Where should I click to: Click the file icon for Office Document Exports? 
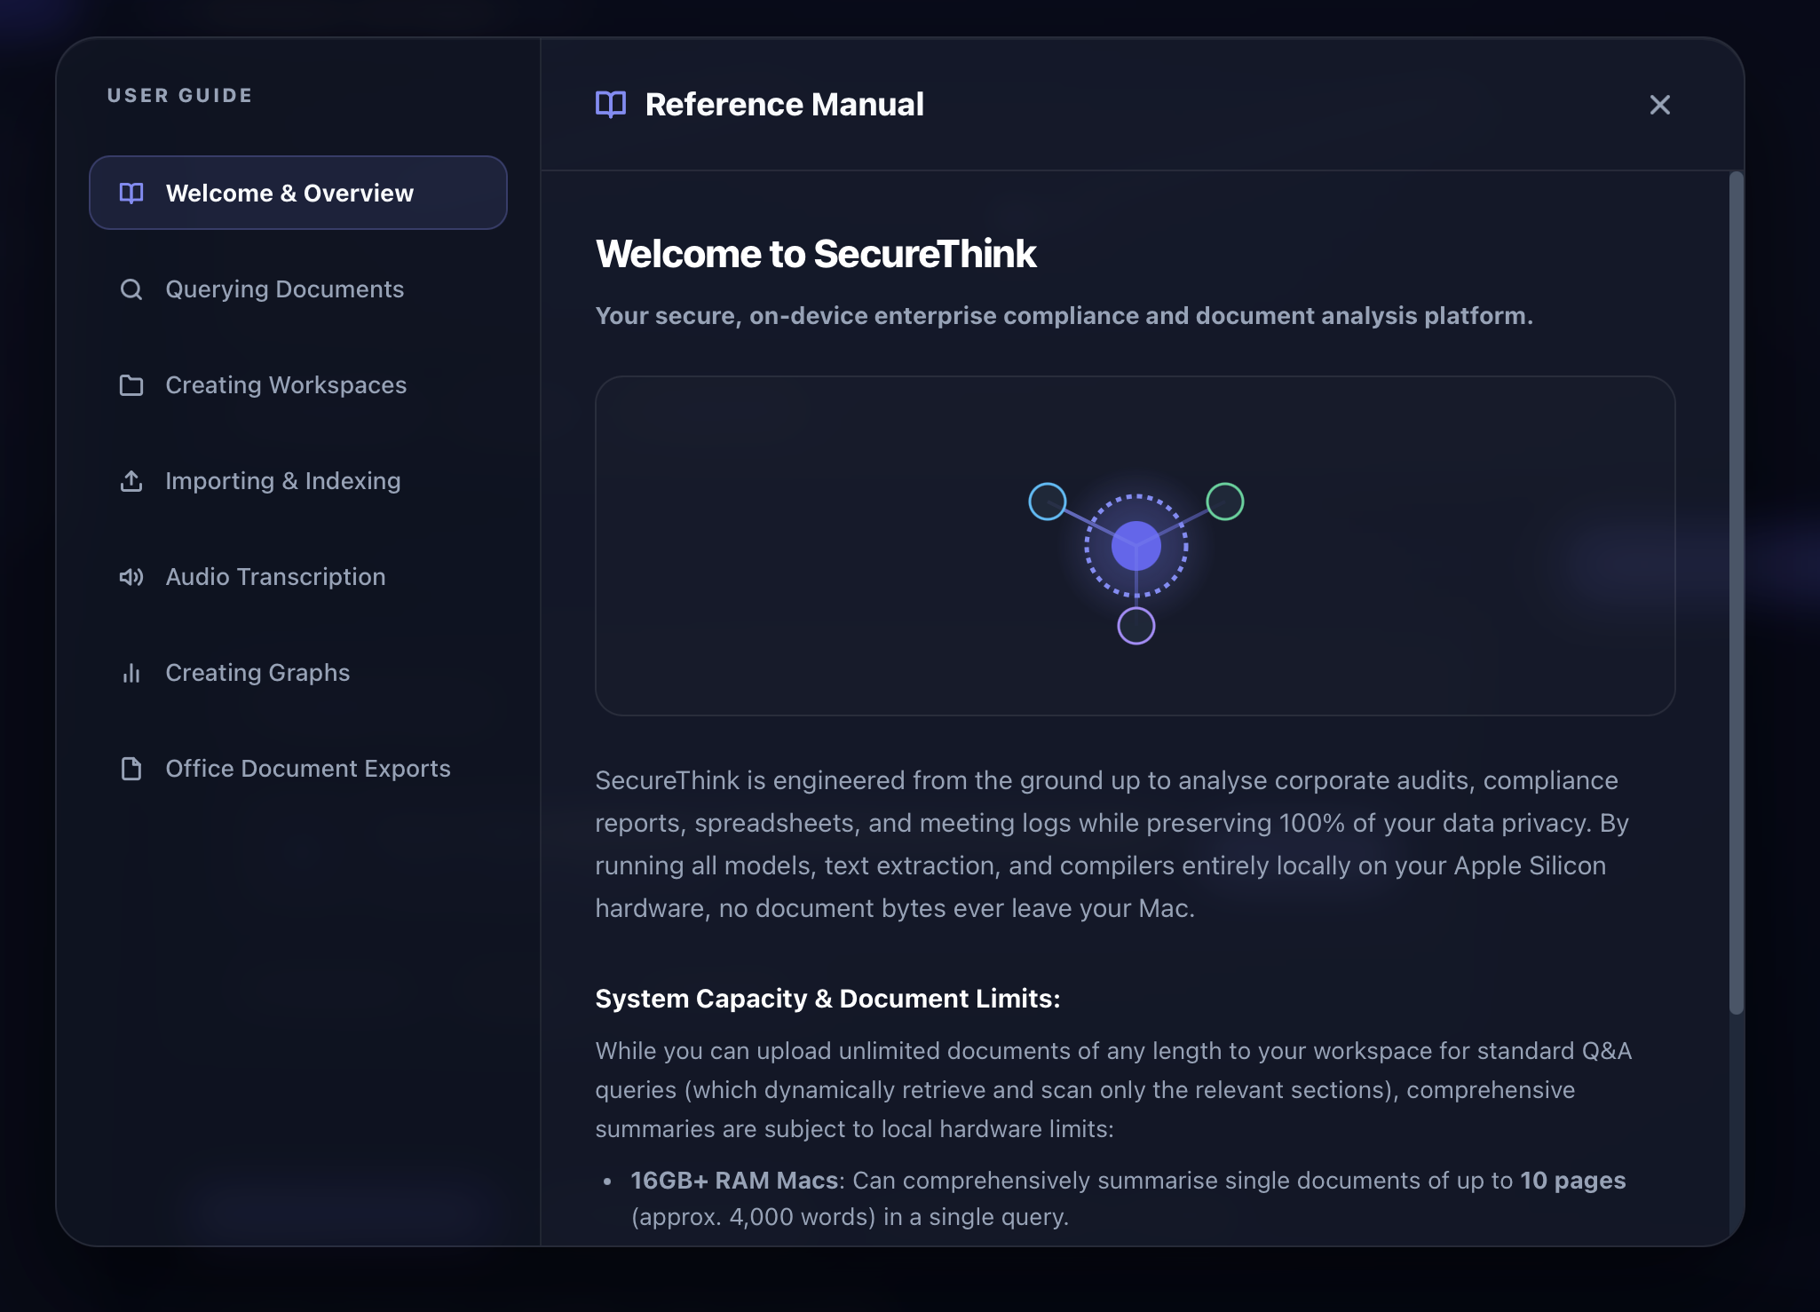click(x=131, y=769)
